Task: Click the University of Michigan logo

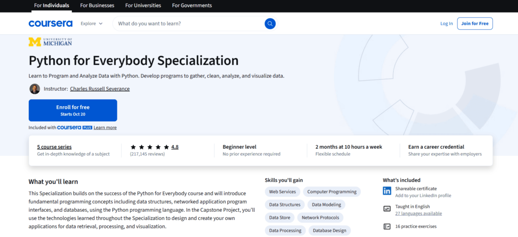Action: (x=50, y=42)
